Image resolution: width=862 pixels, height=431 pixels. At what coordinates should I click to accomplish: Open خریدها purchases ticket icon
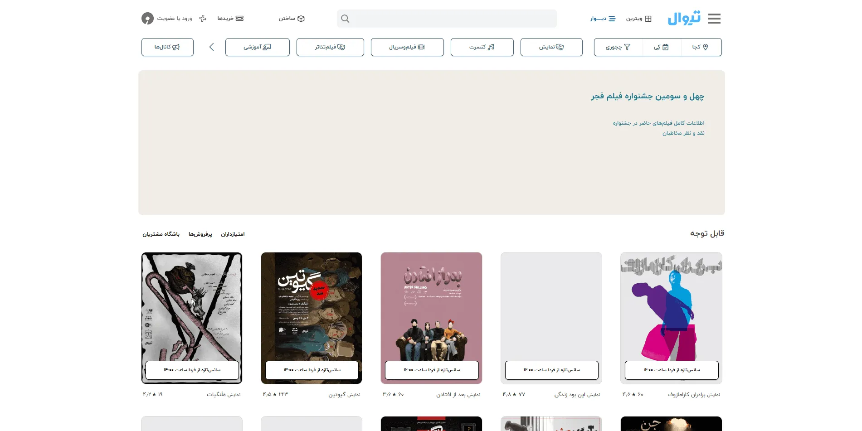240,19
